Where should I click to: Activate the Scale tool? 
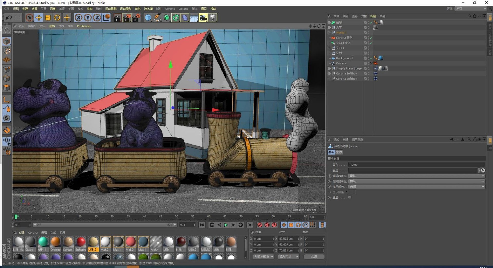click(x=48, y=17)
